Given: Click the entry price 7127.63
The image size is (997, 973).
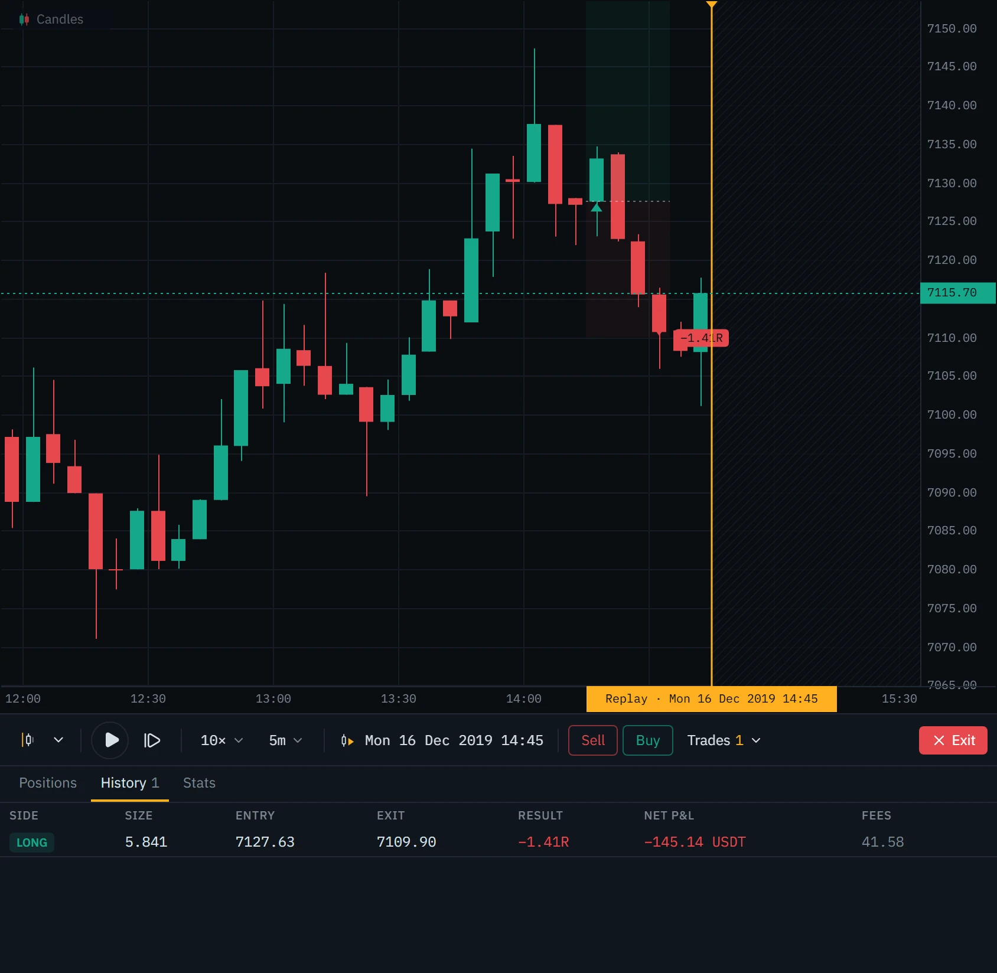Looking at the screenshot, I should point(265,842).
